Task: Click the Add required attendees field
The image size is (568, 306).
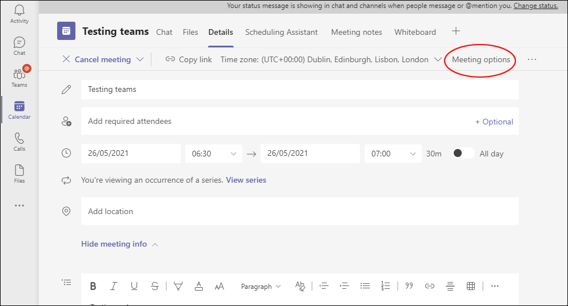Action: pyautogui.click(x=274, y=121)
